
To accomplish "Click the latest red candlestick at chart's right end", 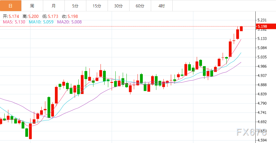I will (x=241, y=29).
